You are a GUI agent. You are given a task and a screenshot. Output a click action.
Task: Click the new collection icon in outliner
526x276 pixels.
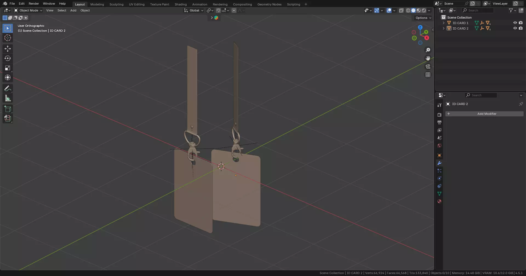point(521,10)
